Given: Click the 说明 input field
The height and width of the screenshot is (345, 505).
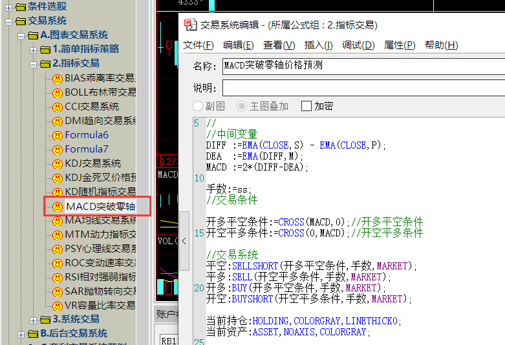Looking at the screenshot, I should 363,88.
